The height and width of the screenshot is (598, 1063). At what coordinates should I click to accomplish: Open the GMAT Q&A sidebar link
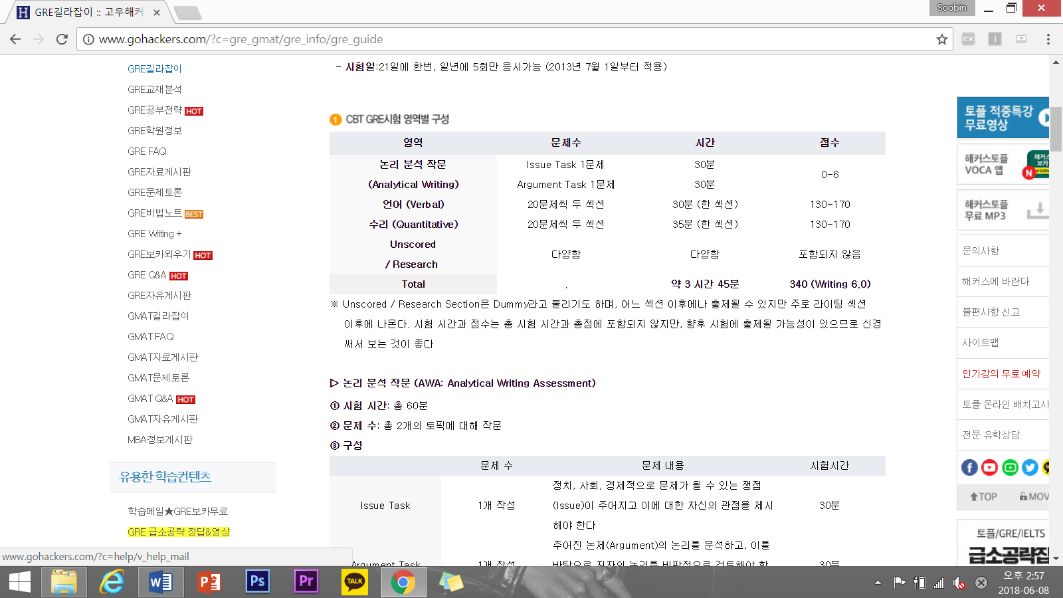point(150,399)
